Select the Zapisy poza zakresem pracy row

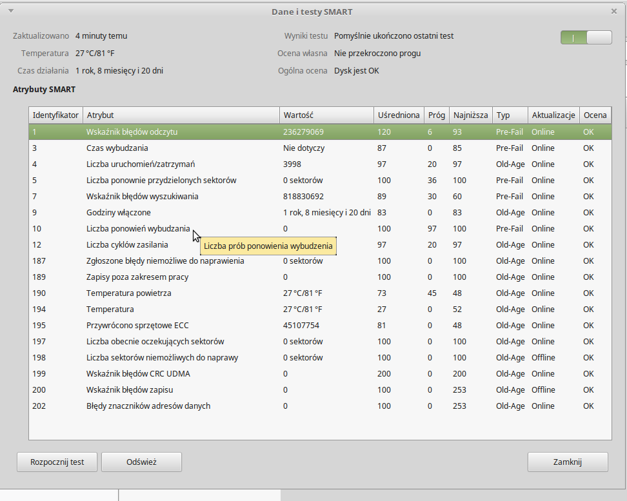(320, 277)
